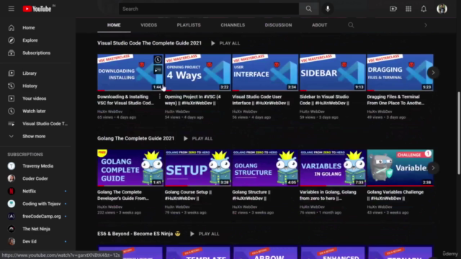461x259 pixels.
Task: Click the search magnifier button
Action: coord(308,9)
